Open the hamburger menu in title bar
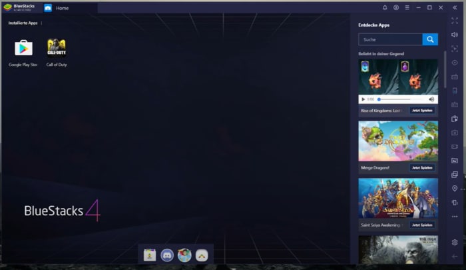This screenshot has width=466, height=270. point(407,8)
